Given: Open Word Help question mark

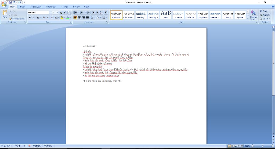Looking at the screenshot, I should click(273, 6).
